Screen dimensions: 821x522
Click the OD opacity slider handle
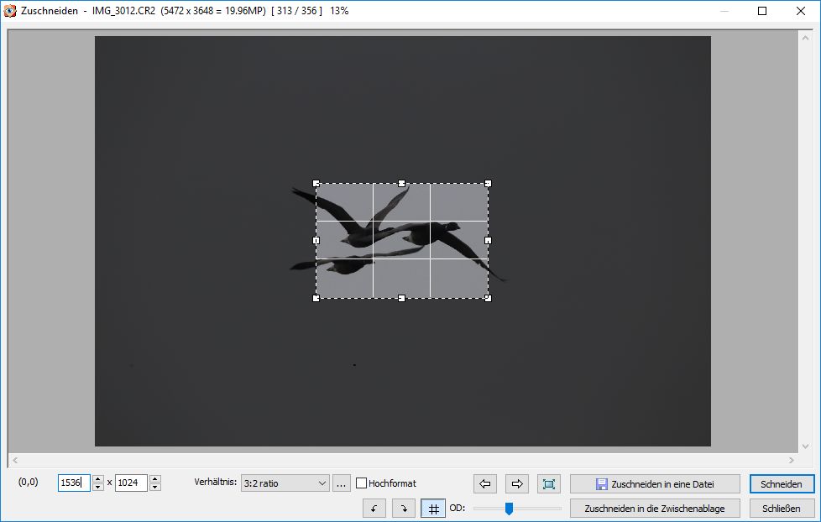point(509,509)
